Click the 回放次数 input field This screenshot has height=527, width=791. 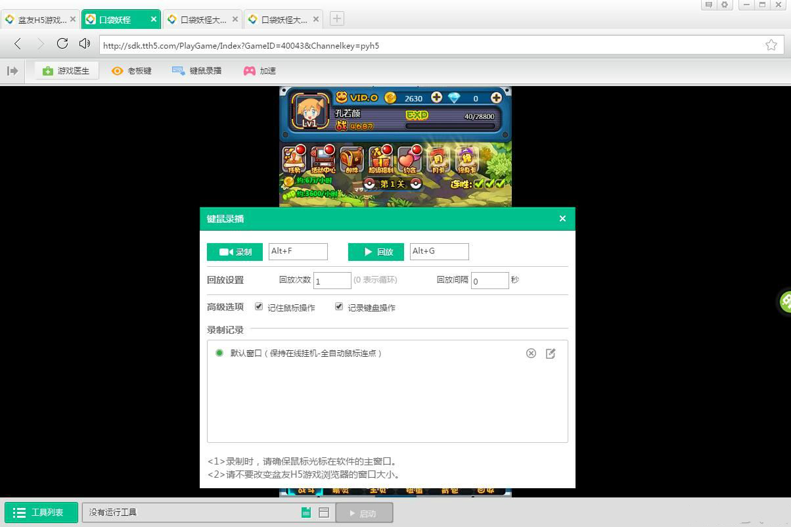pyautogui.click(x=332, y=281)
